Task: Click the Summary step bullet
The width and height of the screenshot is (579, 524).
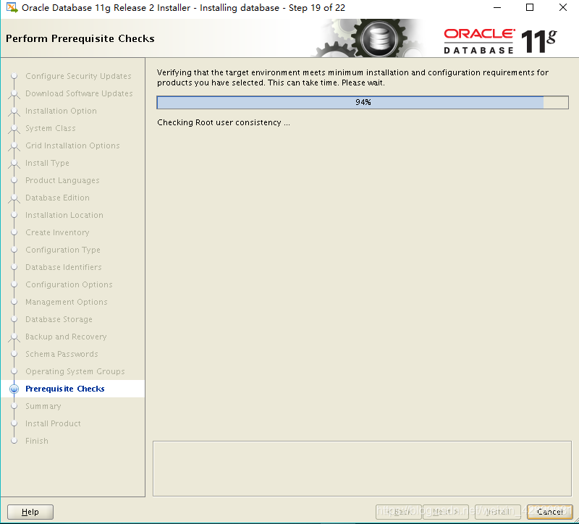Action: pos(14,406)
